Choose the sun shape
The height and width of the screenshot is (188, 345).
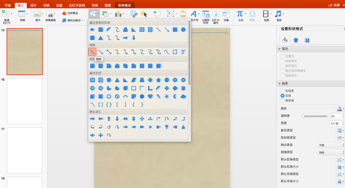[x=167, y=96]
